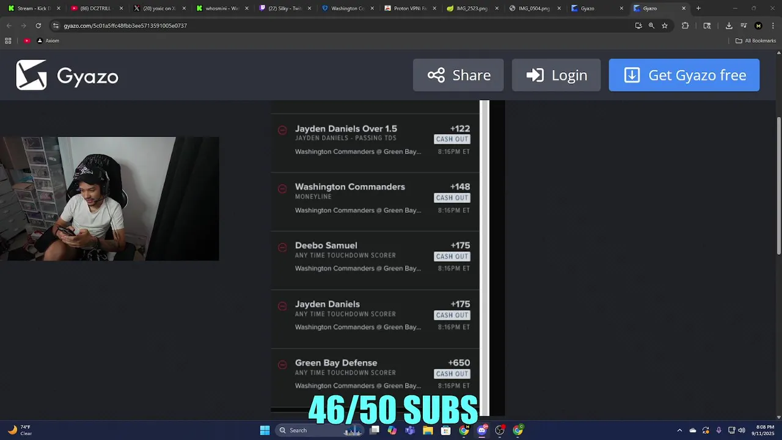Open weather widget showing 74°F
Viewport: 782px width, 440px height.
pos(20,430)
